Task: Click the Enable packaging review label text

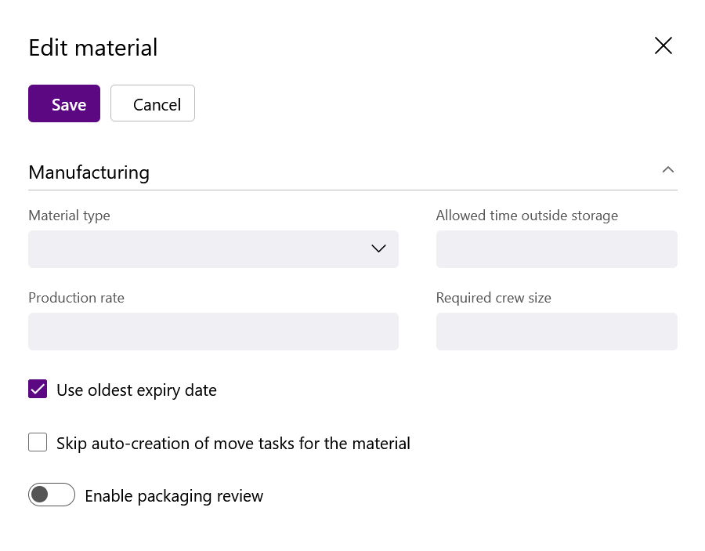Action: 174,496
